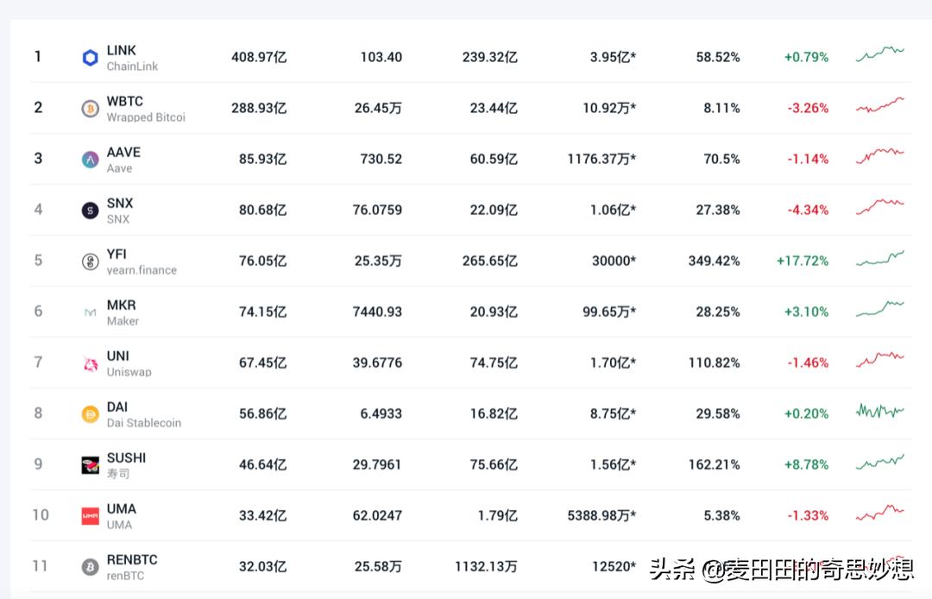The height and width of the screenshot is (599, 932).
Task: Click the renBTC coin icon
Action: coord(90,567)
